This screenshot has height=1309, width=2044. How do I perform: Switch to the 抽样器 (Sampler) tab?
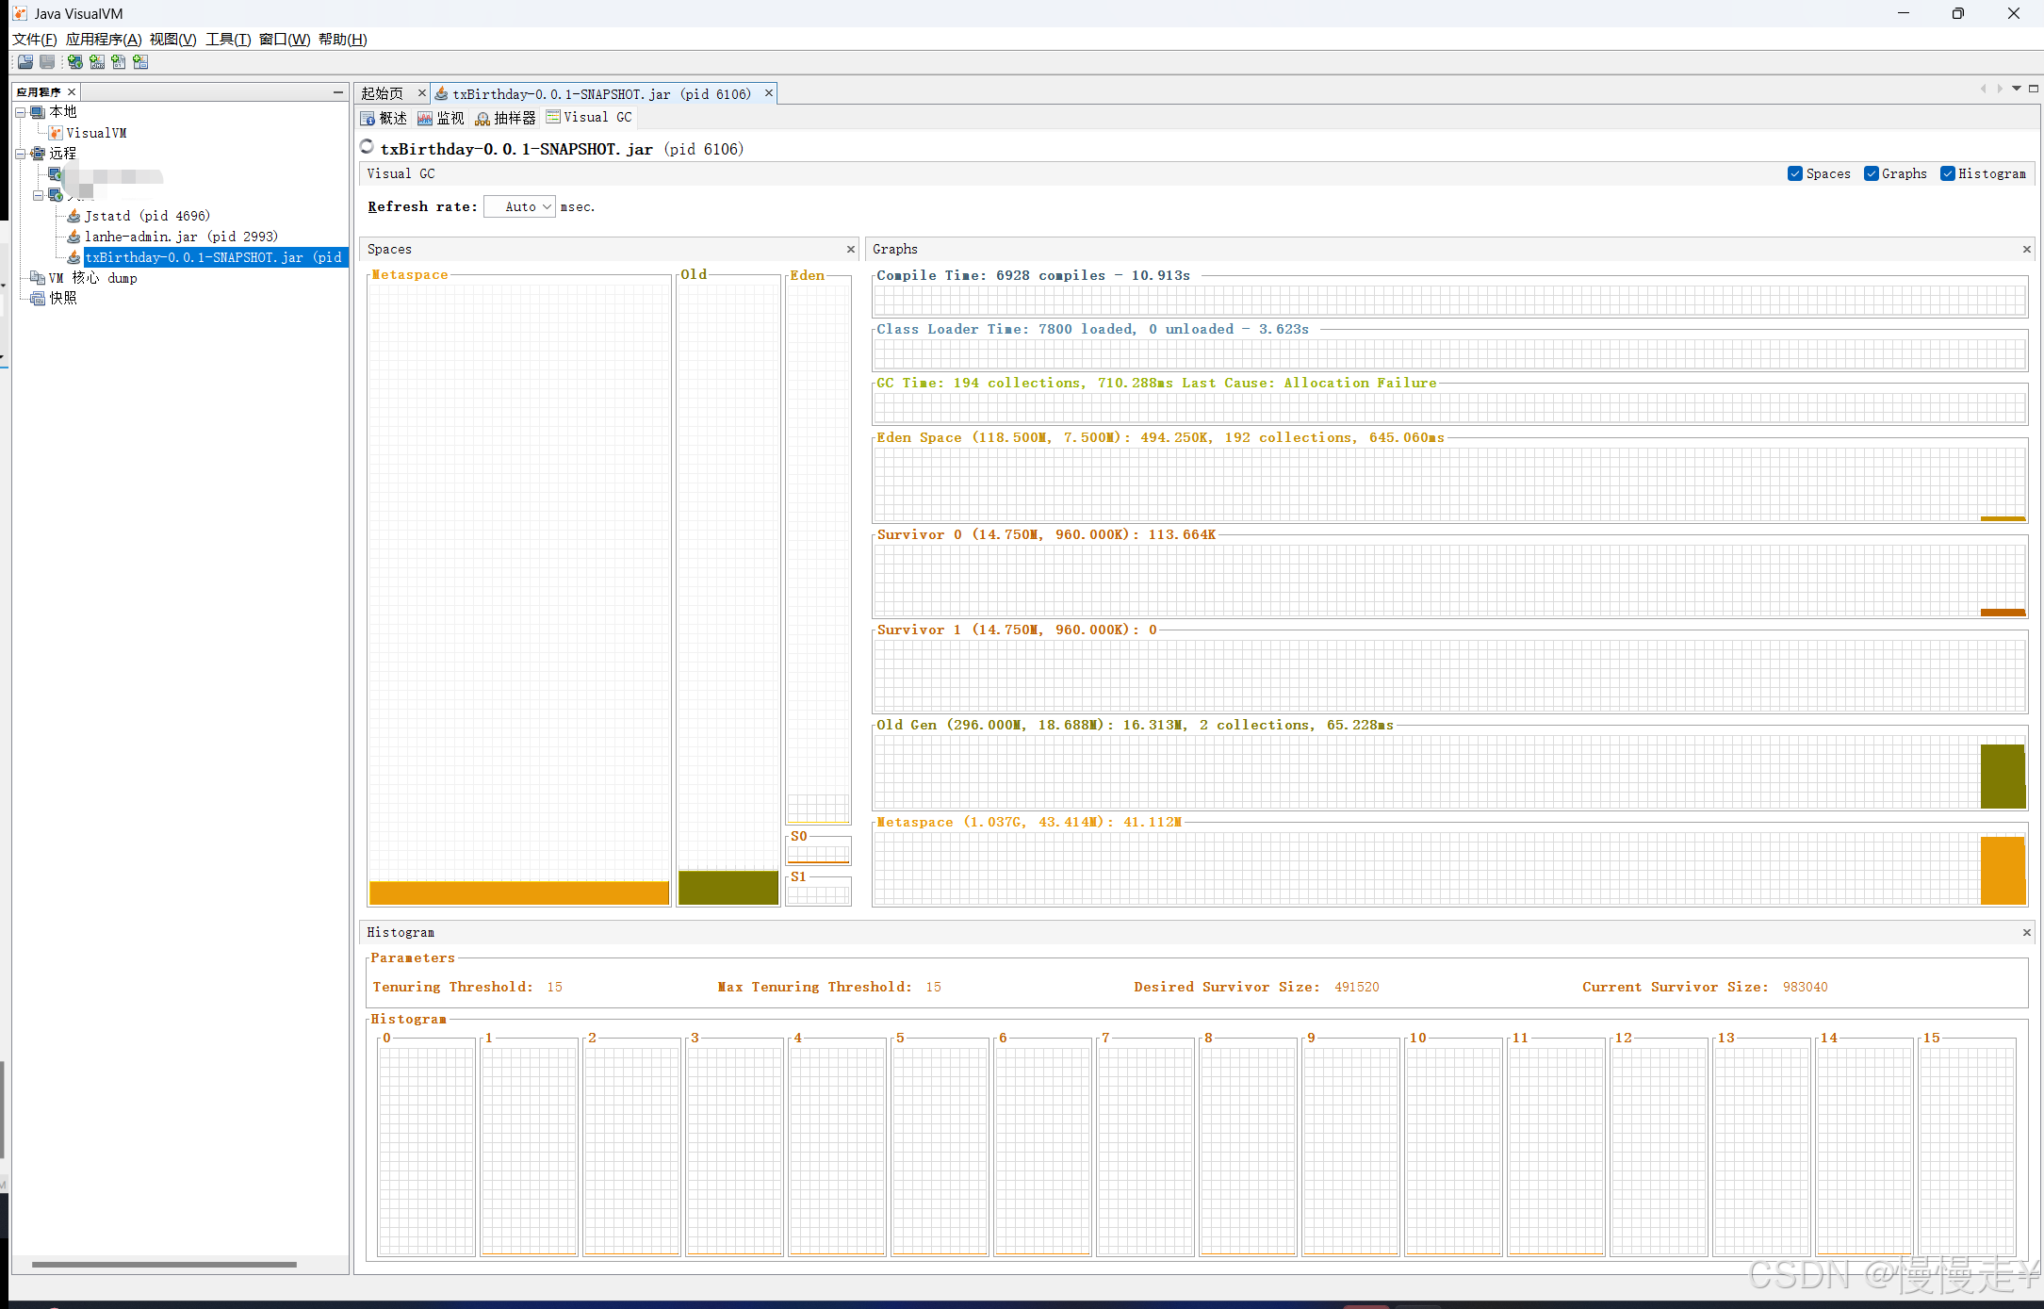pyautogui.click(x=506, y=118)
